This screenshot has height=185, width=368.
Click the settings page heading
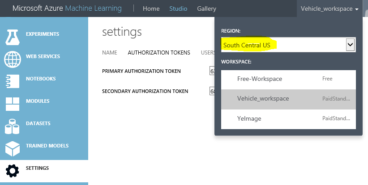point(122,32)
